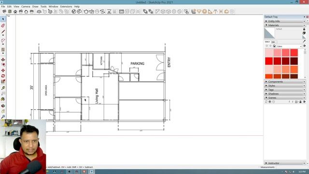The width and height of the screenshot is (309, 174).
Task: Pick the Pan hand tool
Action: pyautogui.click(x=3, y=111)
